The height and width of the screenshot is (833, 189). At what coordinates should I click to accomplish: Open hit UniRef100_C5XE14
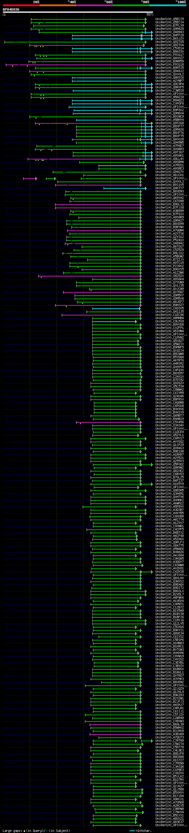pos(170,48)
